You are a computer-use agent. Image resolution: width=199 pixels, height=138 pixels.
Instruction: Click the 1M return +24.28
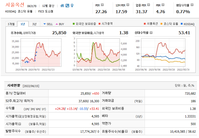pyautogui.click(x=60, y=109)
